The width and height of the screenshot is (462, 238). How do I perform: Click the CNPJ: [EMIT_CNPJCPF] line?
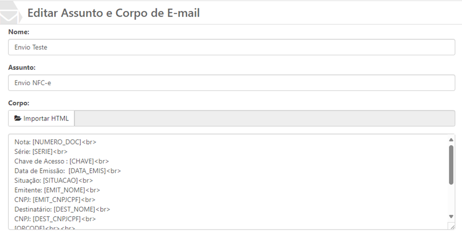(55, 199)
